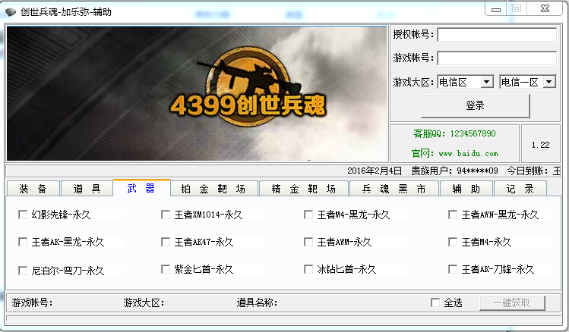The height and width of the screenshot is (332, 569).
Task: Check 王者M4-黑龙-永久 checkbox
Action: click(308, 215)
